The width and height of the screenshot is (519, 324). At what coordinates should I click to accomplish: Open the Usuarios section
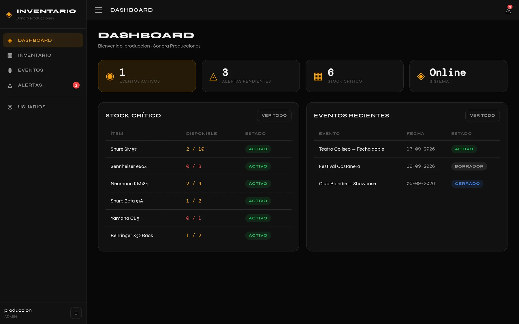tap(43, 107)
